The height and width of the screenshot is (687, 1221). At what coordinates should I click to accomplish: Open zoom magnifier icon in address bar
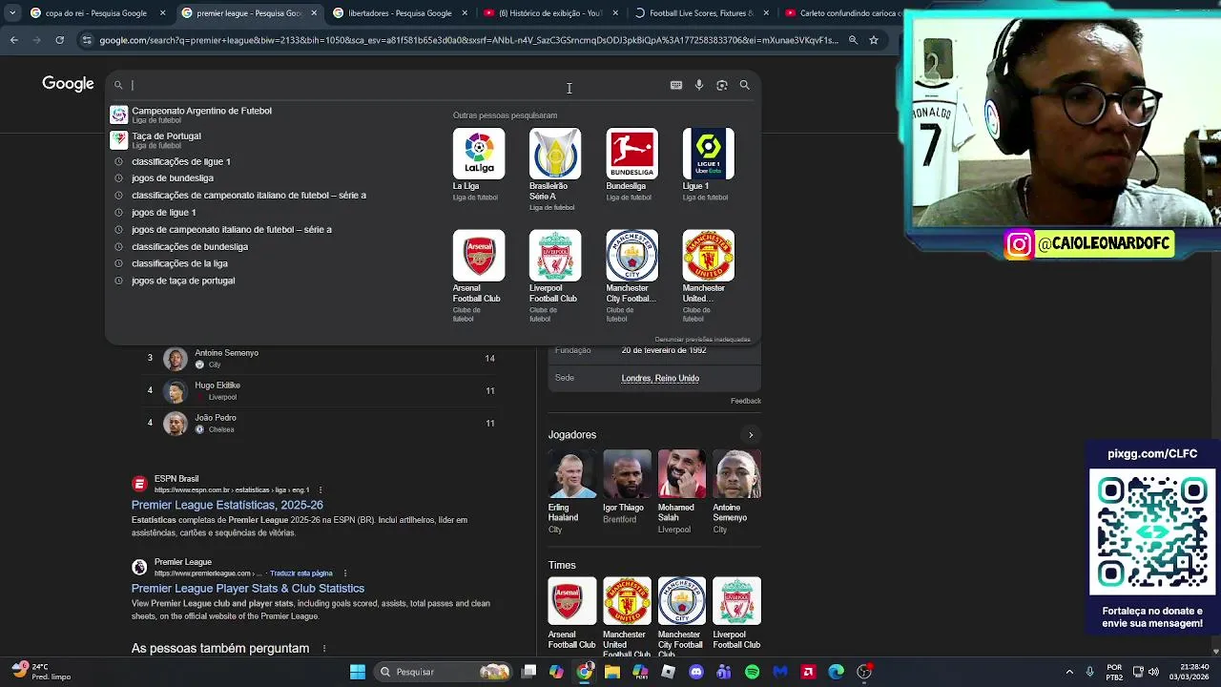[853, 40]
